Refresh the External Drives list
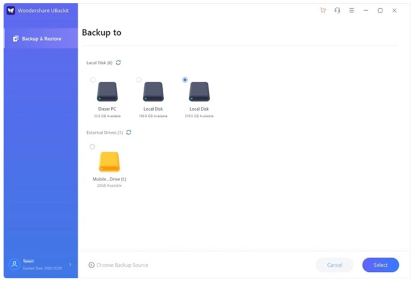 tap(129, 132)
